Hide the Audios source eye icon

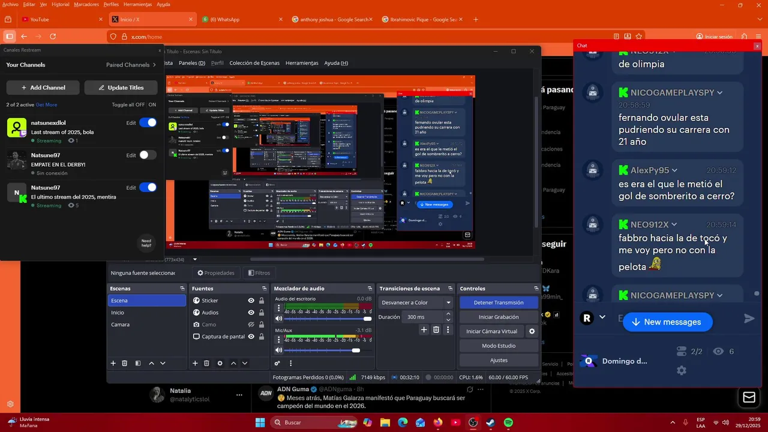tap(251, 313)
